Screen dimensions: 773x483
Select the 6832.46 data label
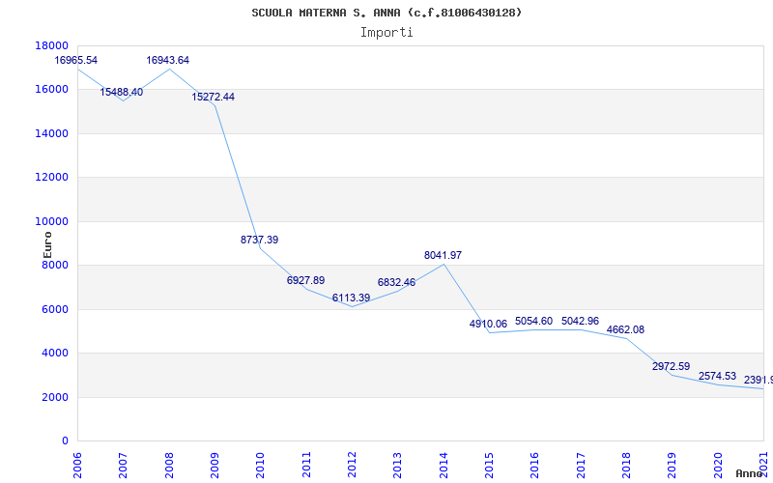(396, 282)
